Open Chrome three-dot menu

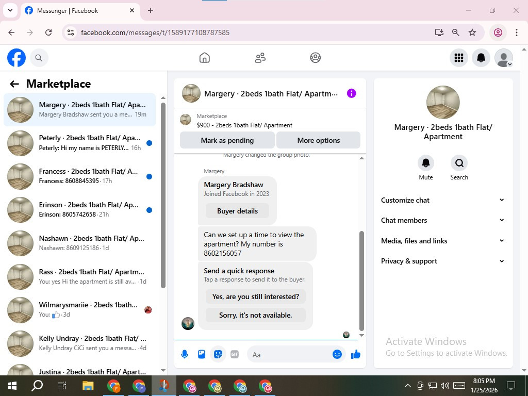click(x=517, y=32)
